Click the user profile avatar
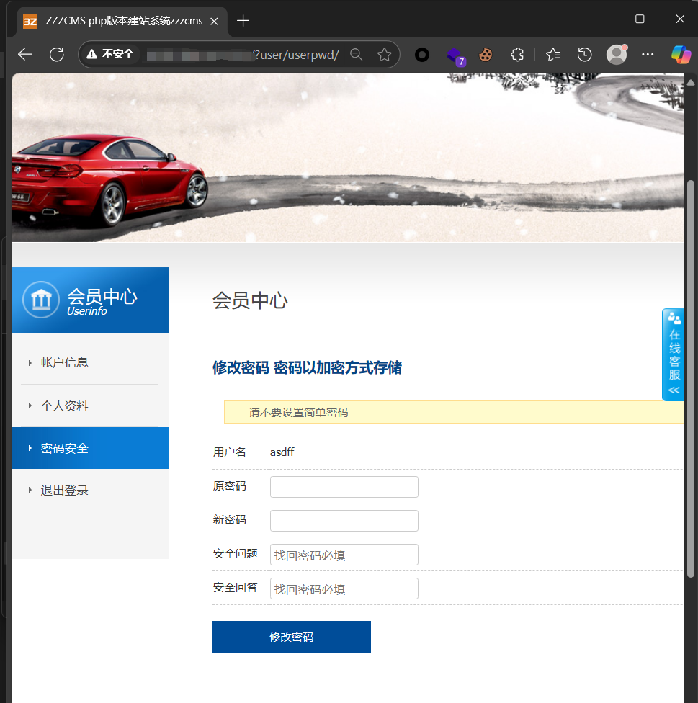The image size is (698, 703). tap(617, 55)
